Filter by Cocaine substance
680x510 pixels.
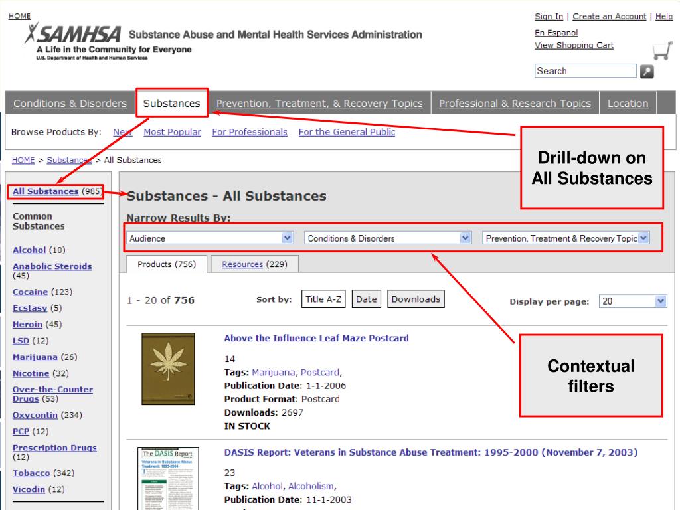[x=30, y=292]
